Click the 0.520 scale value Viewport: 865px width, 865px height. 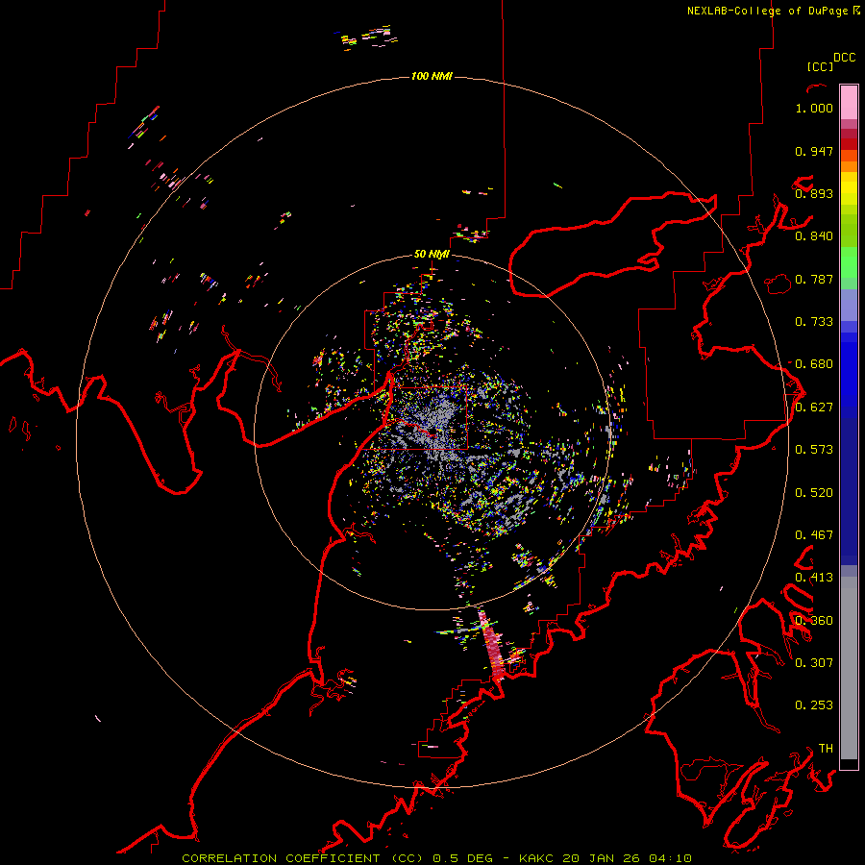pos(814,493)
